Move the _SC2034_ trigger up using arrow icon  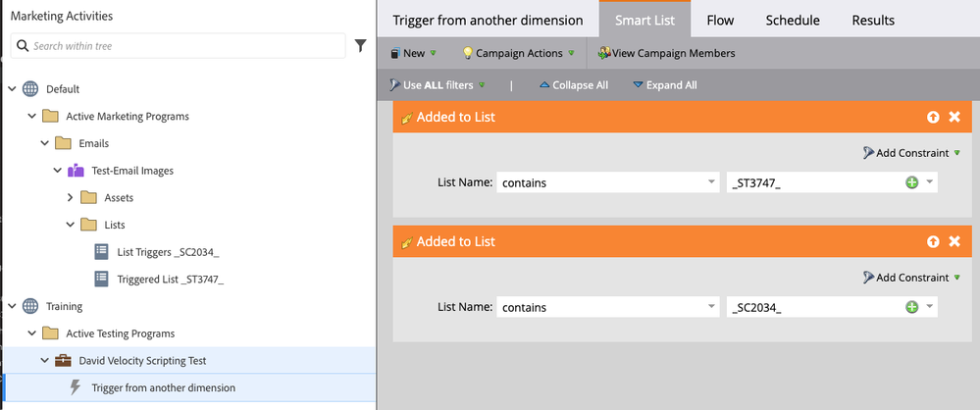(933, 241)
